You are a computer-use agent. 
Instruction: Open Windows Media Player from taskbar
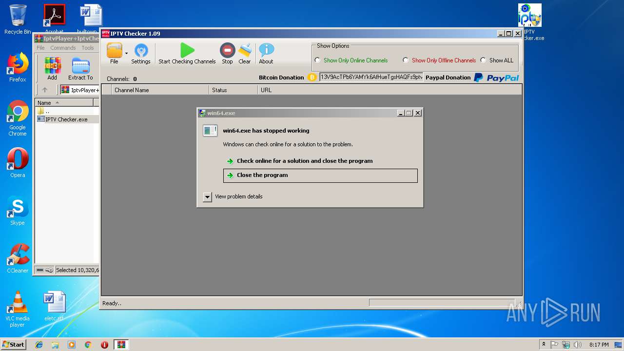pyautogui.click(x=72, y=345)
